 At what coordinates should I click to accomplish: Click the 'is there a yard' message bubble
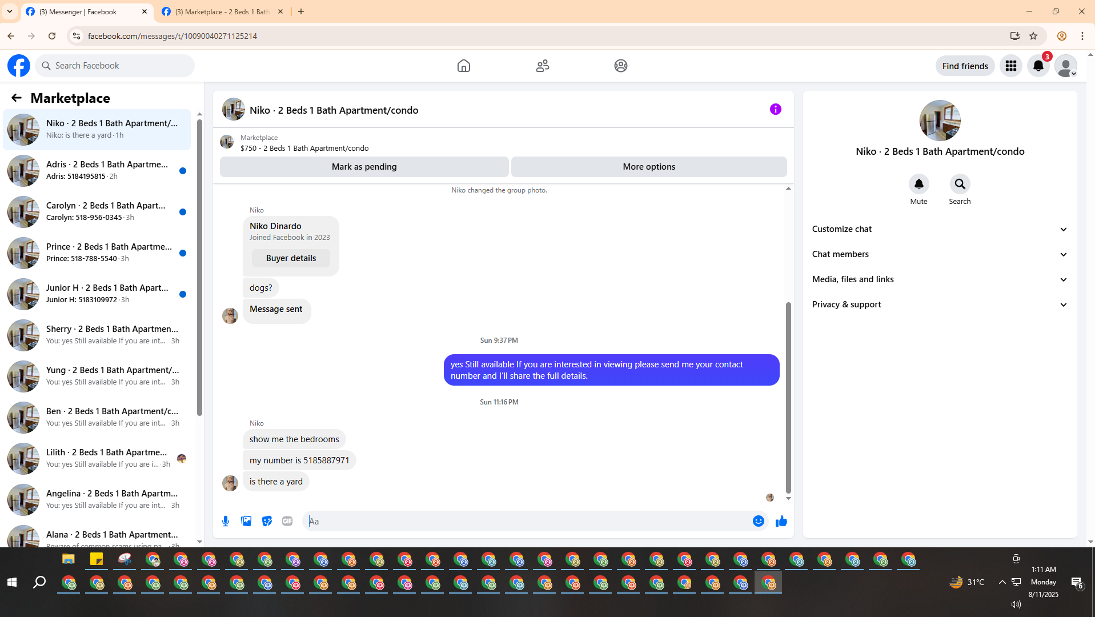pos(276,482)
